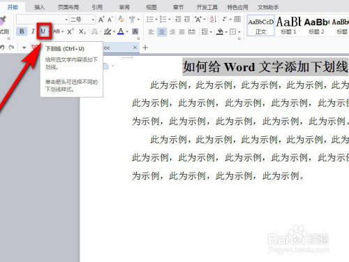Sort text with the A-Z sort icon
Viewport: 349px width, 262px height.
pos(213,20)
